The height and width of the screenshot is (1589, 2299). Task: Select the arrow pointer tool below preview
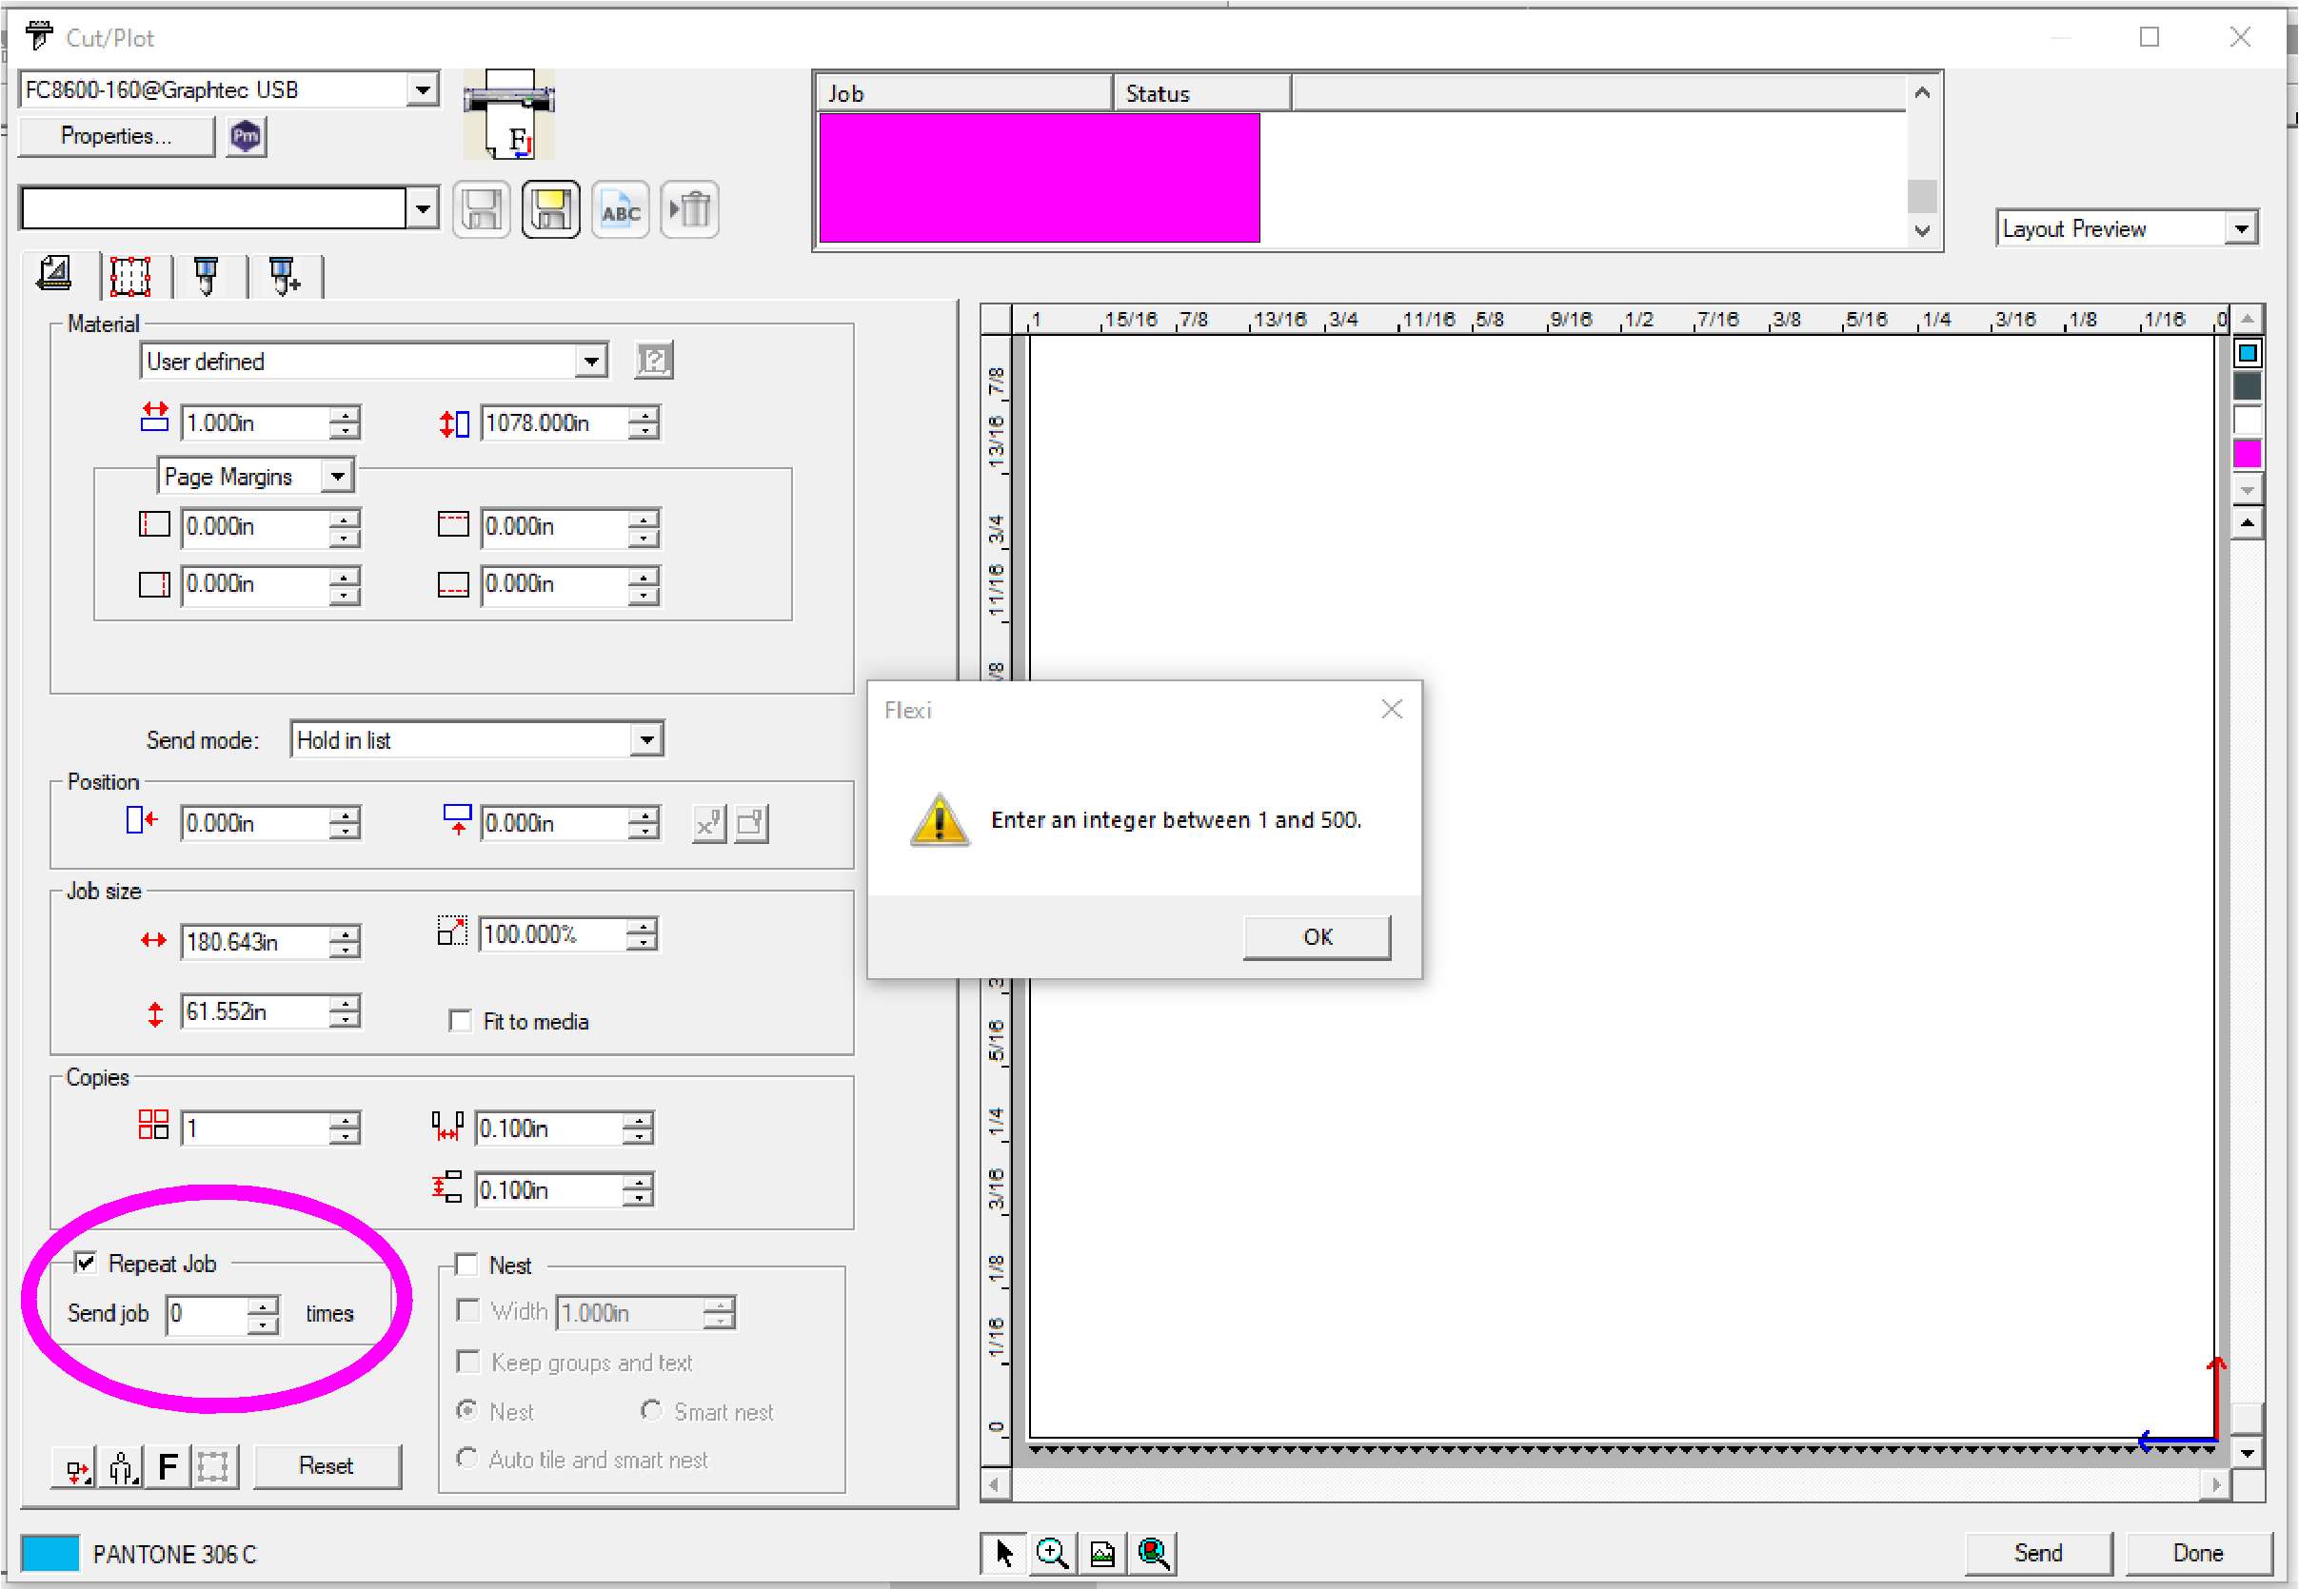pos(1004,1553)
